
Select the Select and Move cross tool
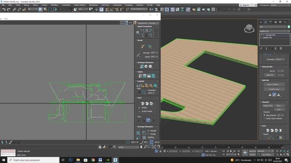click(96, 10)
